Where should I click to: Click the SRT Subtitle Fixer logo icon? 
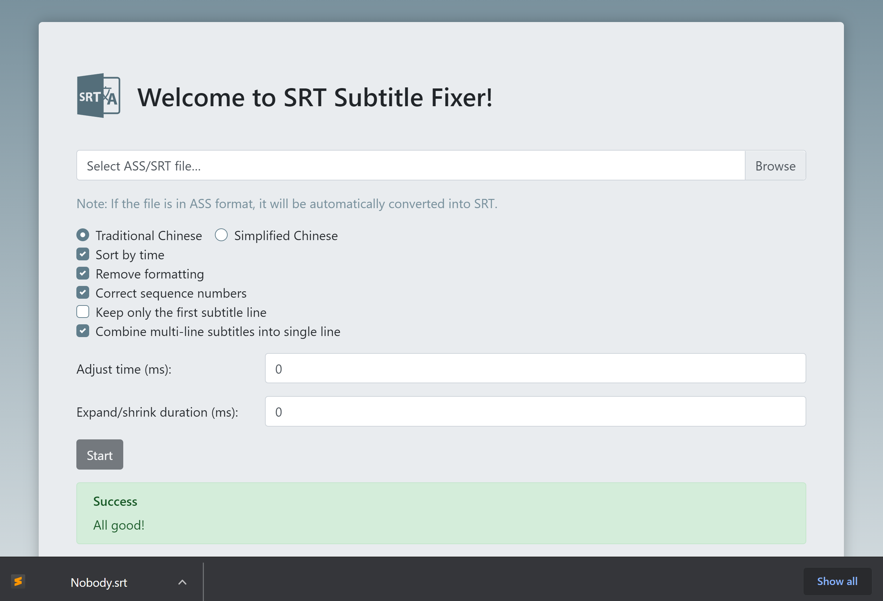point(98,95)
